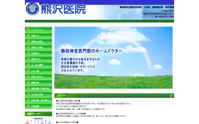Click ◆もの忘れ検診のご案内◆ topic title

click(67, 122)
